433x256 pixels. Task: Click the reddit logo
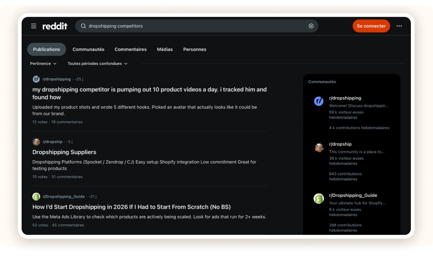(x=55, y=26)
